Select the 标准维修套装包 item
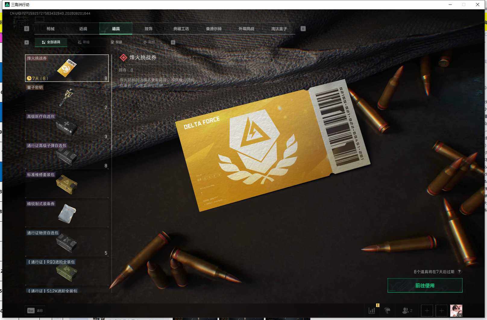The height and width of the screenshot is (320, 487). (x=67, y=185)
